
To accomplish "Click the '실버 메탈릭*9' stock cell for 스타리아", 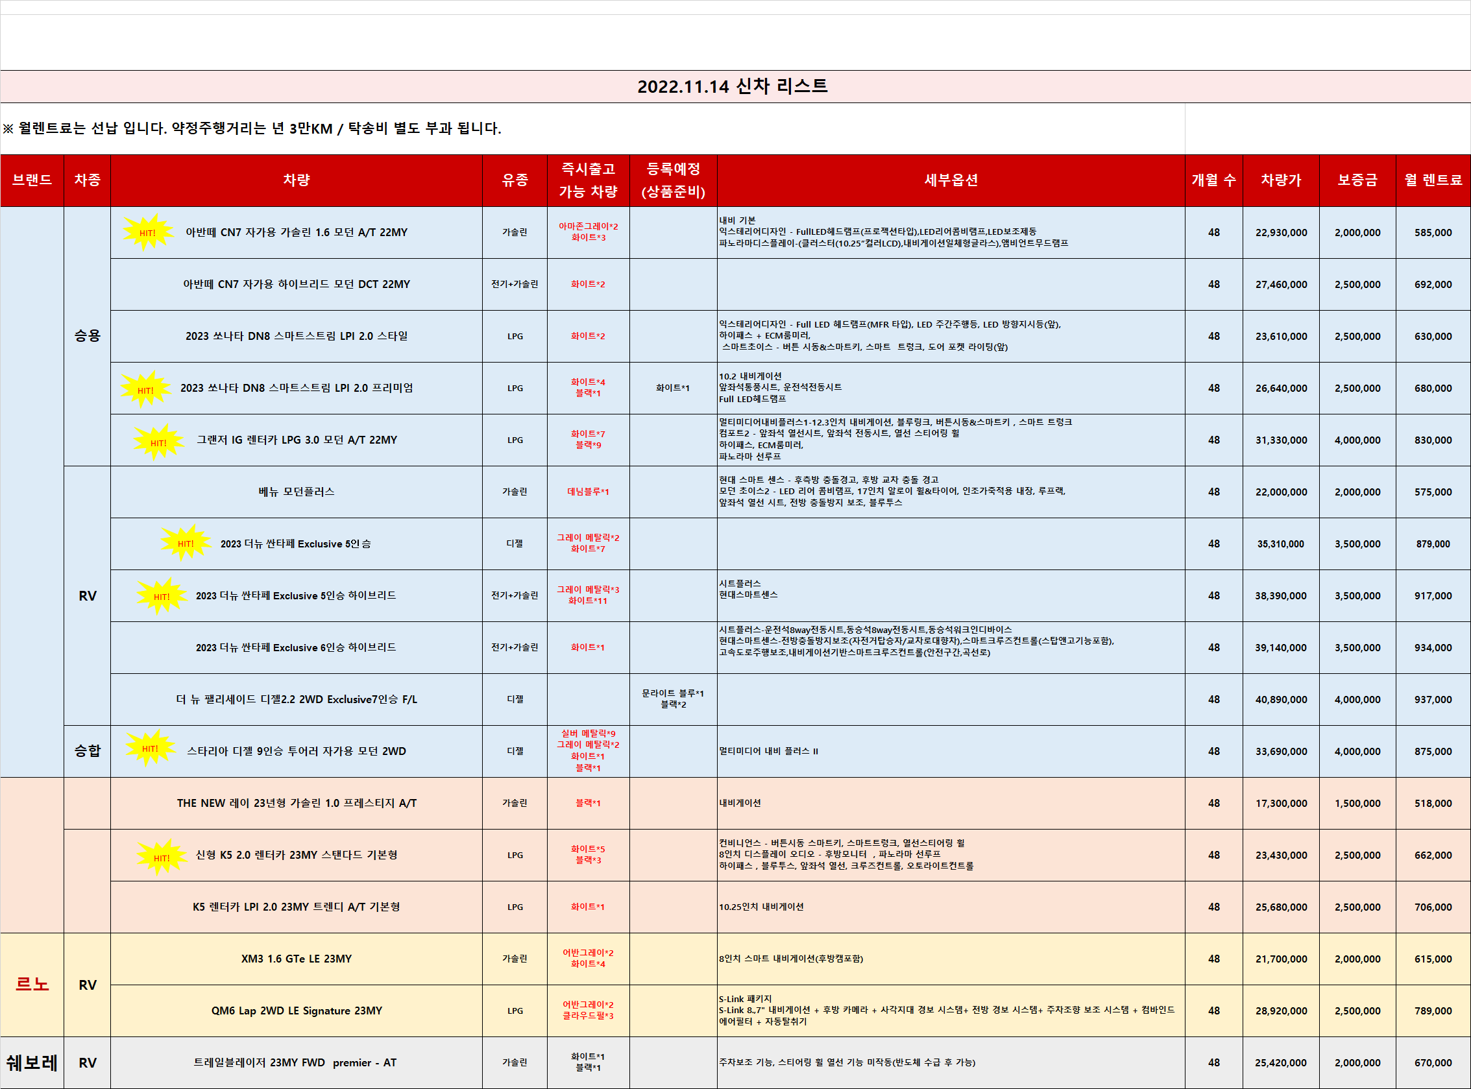I will tap(589, 752).
